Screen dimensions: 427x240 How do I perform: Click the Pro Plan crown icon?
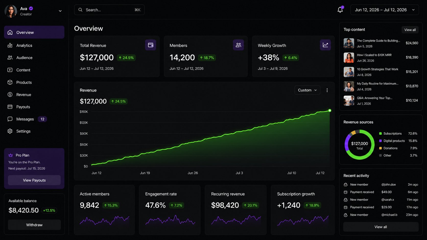pos(11,155)
